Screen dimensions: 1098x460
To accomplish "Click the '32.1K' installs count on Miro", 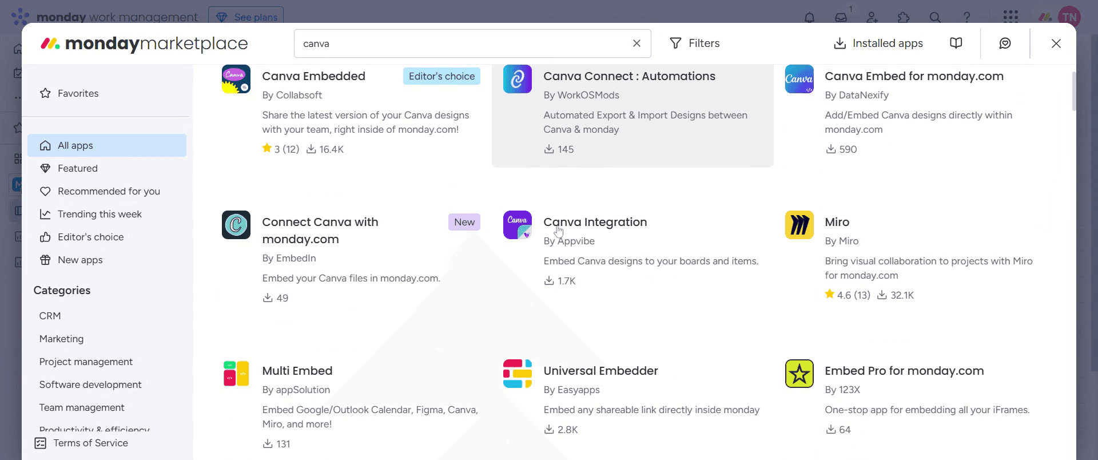I will [896, 295].
